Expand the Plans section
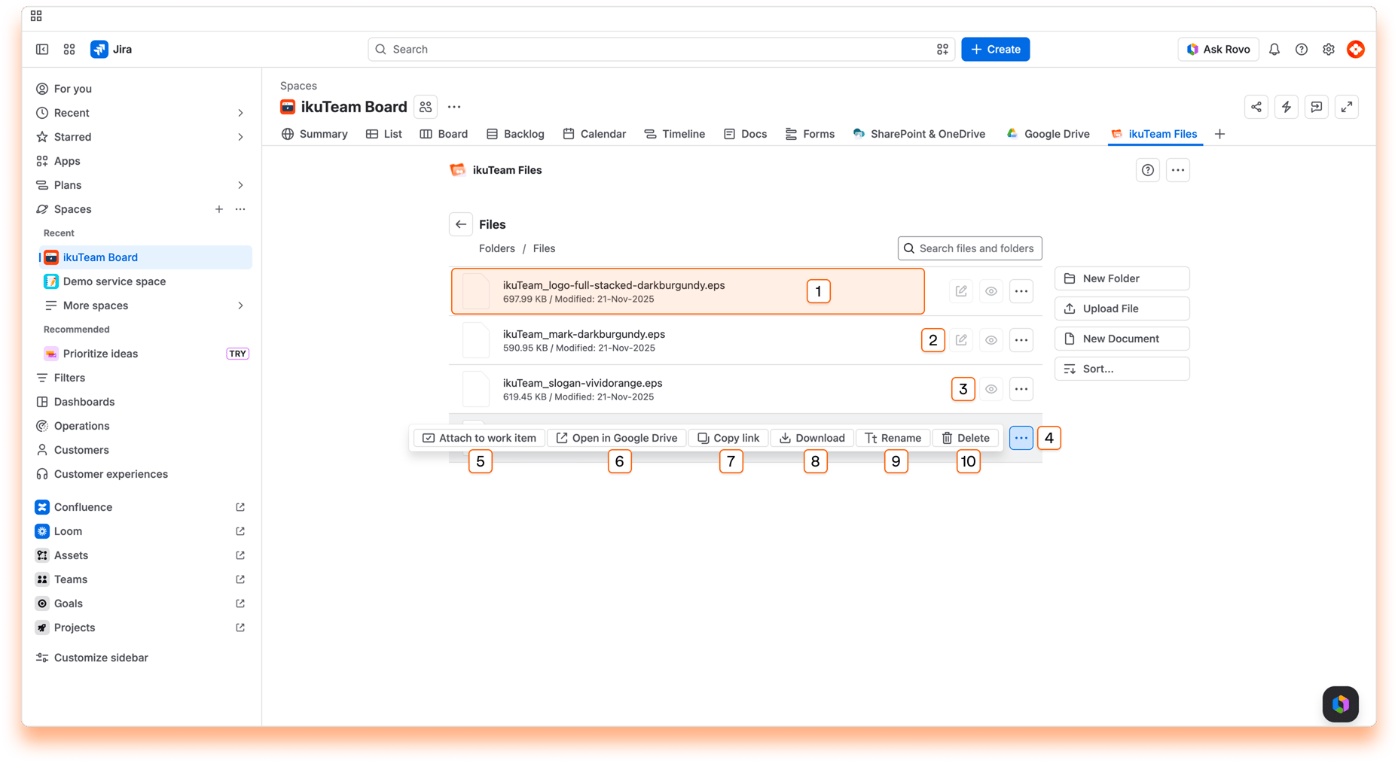The image size is (1398, 763). (240, 185)
